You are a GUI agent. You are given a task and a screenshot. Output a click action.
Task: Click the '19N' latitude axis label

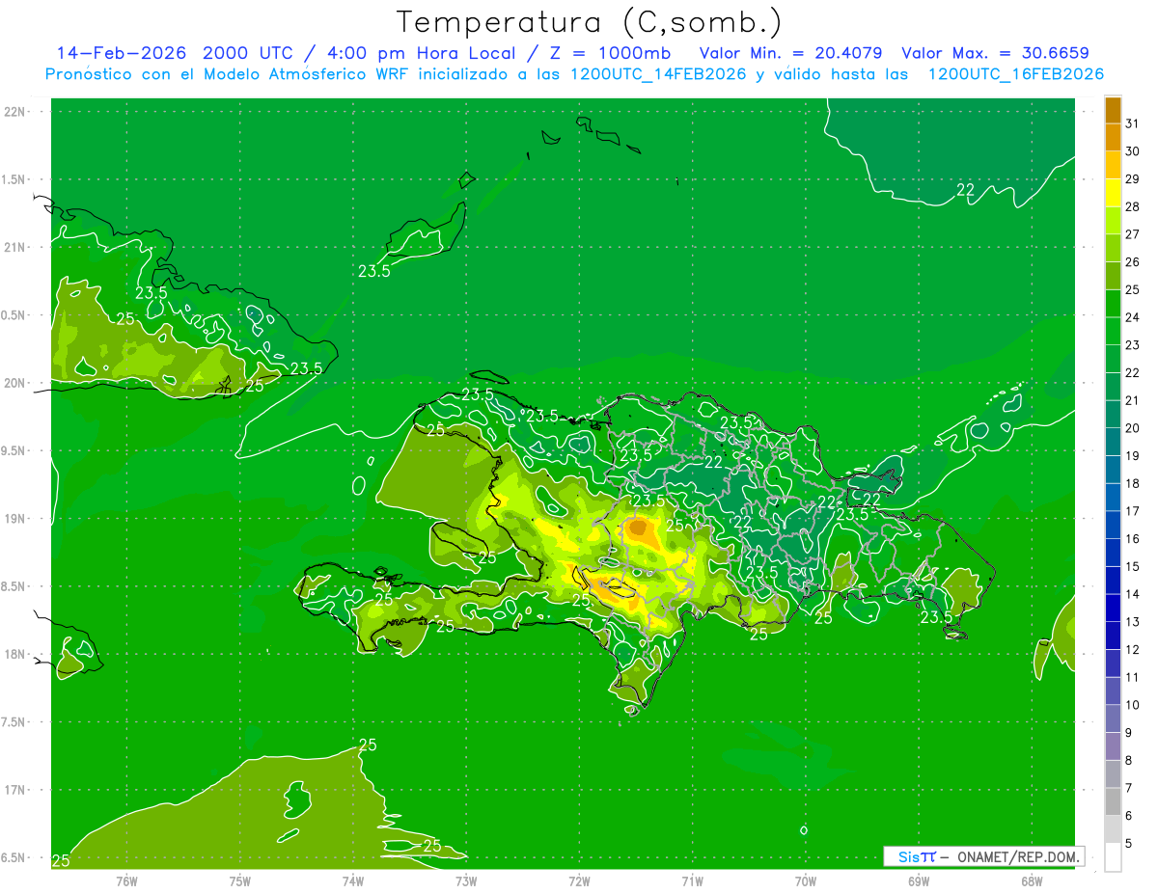click(x=15, y=519)
